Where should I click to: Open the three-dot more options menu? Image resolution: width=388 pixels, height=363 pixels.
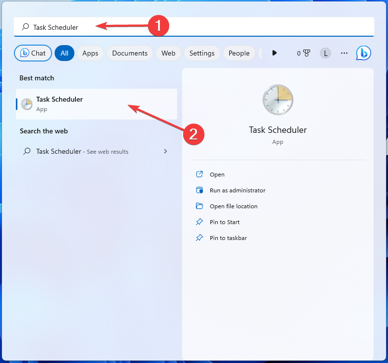pyautogui.click(x=344, y=53)
